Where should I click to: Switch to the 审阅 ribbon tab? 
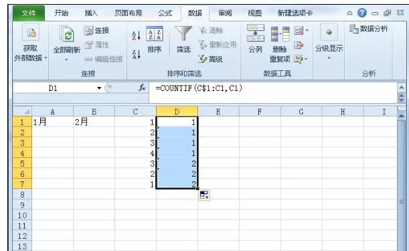(225, 13)
